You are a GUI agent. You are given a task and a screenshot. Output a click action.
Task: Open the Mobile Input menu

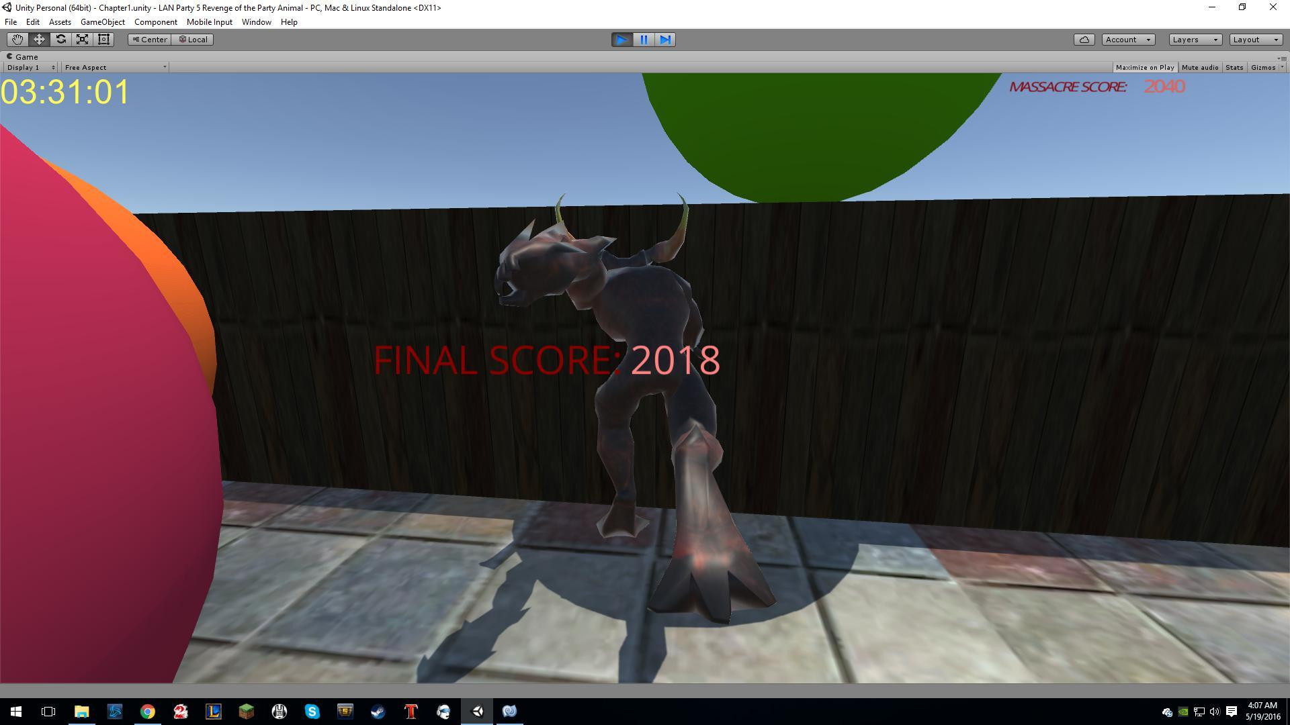pos(210,22)
